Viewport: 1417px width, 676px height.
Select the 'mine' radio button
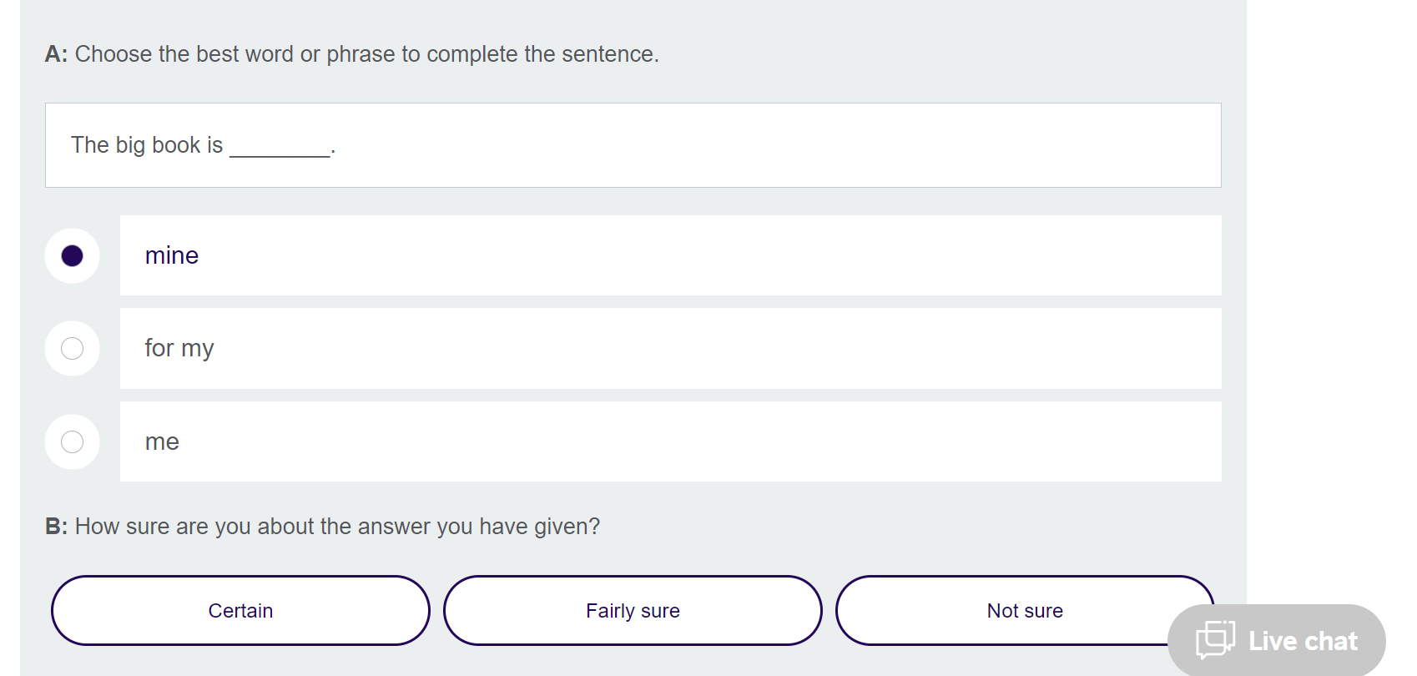coord(73,255)
